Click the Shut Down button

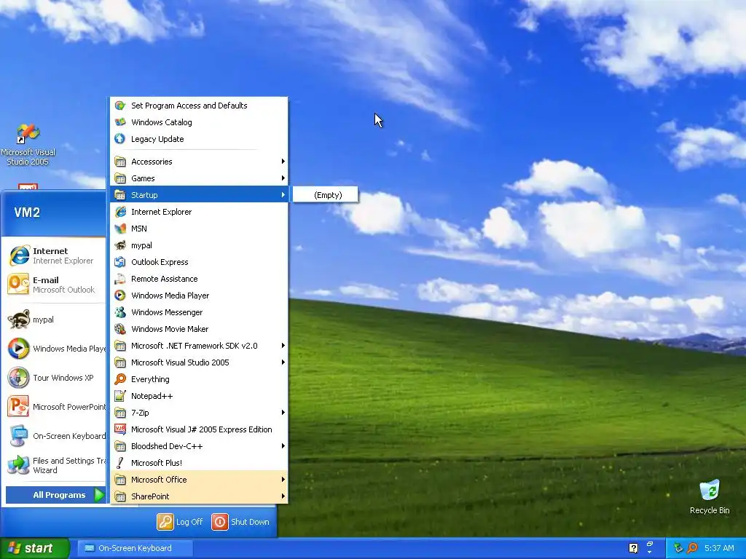click(x=240, y=522)
